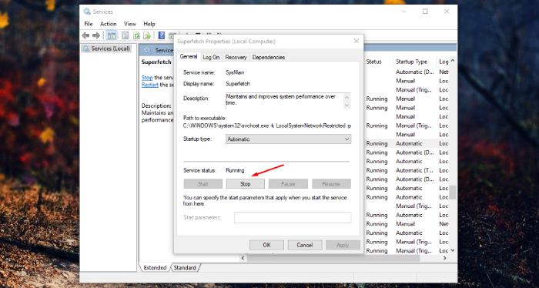Click the Running service status text in dialog

coord(235,170)
